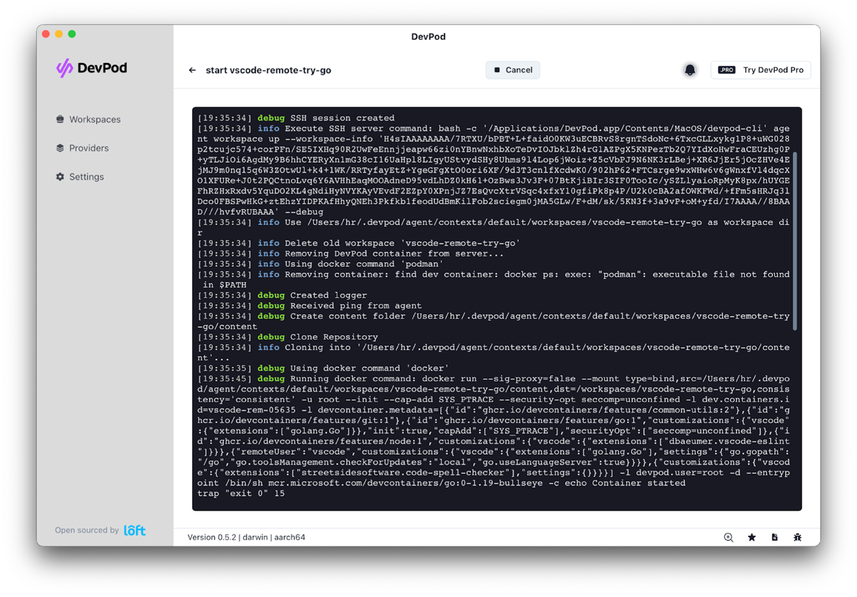This screenshot has width=857, height=597.
Task: Click the 'Clone Repository' log line
Action: pos(288,337)
